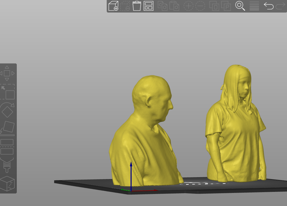The height and width of the screenshot is (206, 287).
Task: Select the Cut tool in the left toolbar
Action: coord(7,147)
